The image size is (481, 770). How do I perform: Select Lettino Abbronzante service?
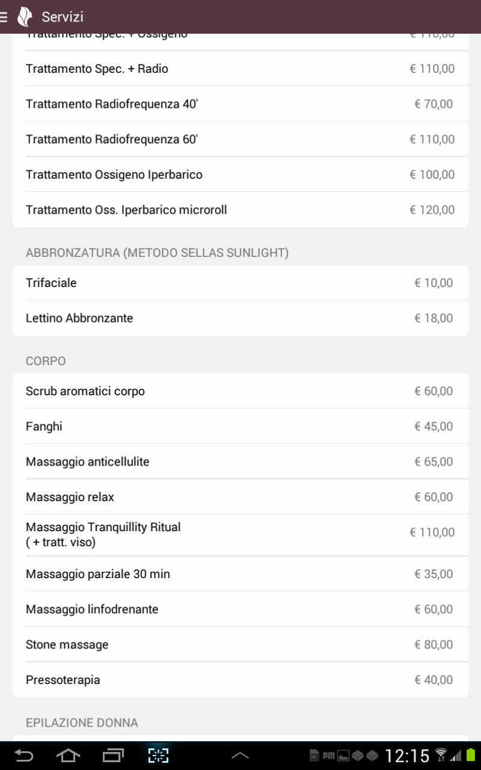point(240,318)
